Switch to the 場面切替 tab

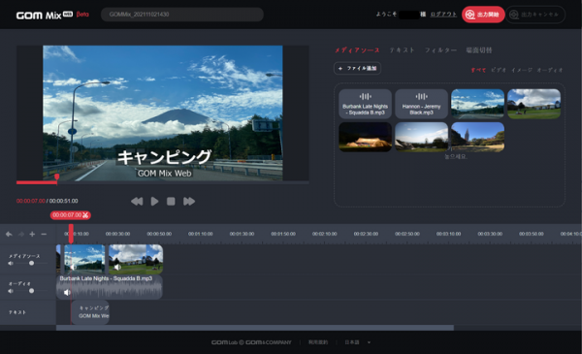click(x=479, y=50)
